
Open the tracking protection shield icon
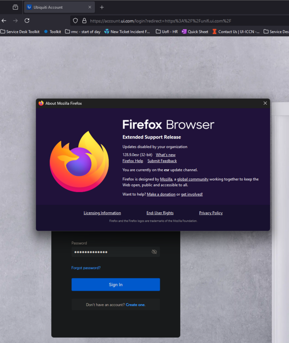pos(75,21)
